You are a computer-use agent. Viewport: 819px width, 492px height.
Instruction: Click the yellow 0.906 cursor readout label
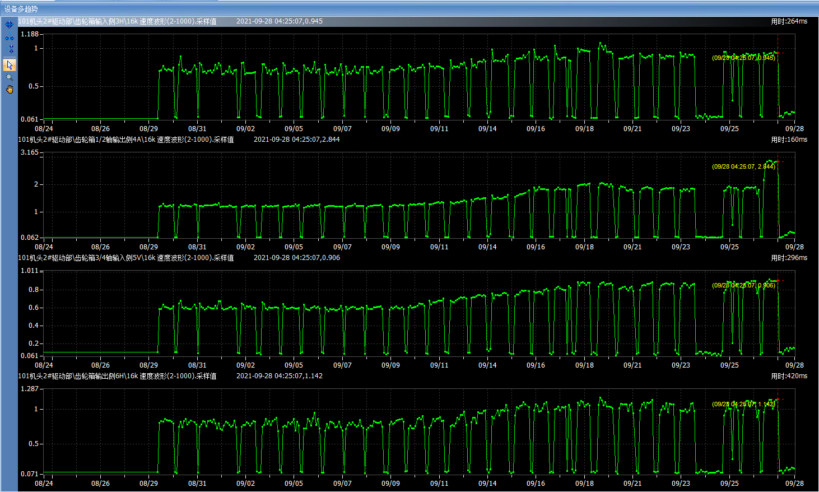(x=743, y=285)
